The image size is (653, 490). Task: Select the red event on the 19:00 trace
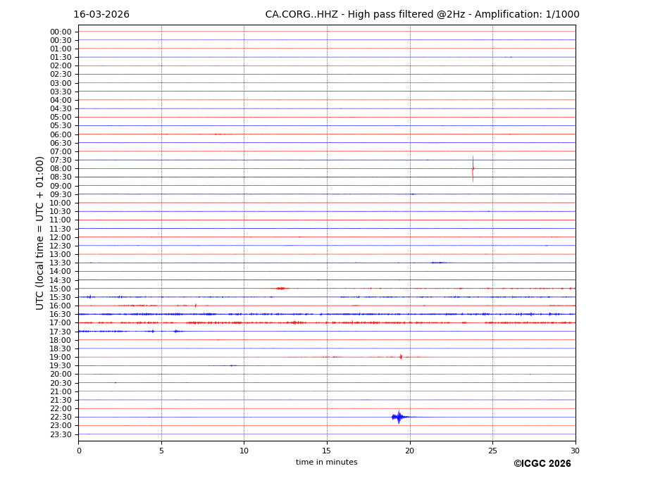(401, 357)
